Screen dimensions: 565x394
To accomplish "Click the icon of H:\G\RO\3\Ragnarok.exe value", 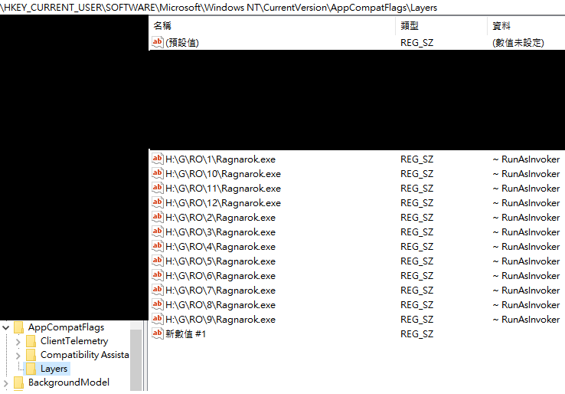I will (x=158, y=231).
